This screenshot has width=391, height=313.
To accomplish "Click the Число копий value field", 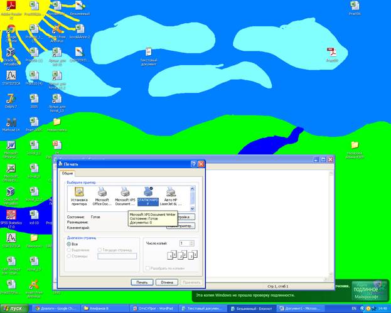I will [x=185, y=243].
